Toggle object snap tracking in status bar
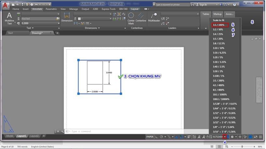Image resolution: width=266 pixels, height=149 pixels. point(176,137)
